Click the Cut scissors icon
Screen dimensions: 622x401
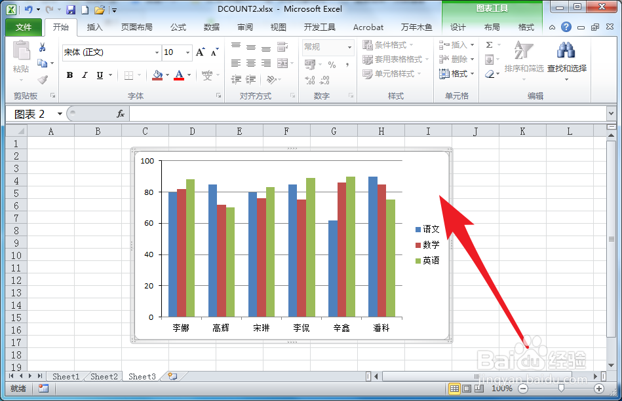tap(42, 48)
